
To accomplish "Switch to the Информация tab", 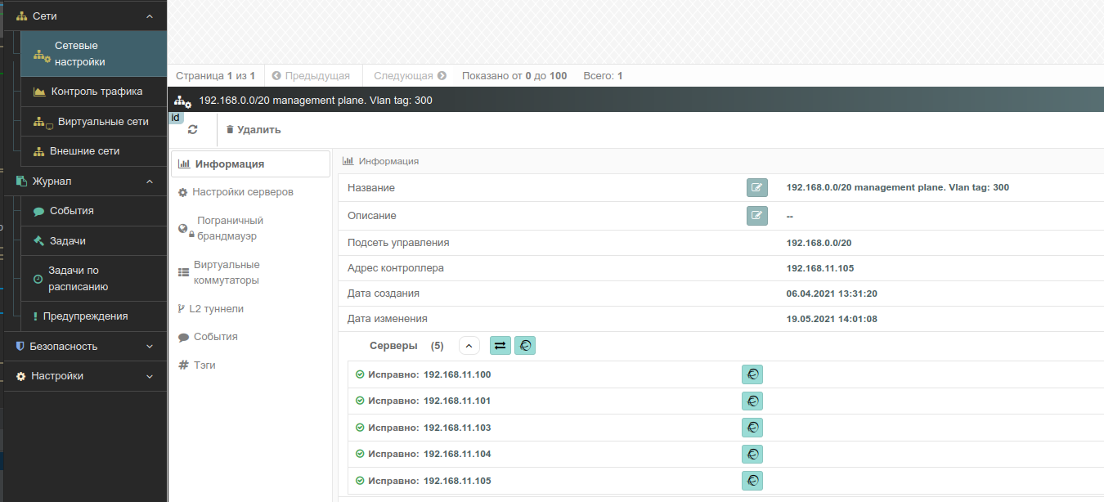I will coord(250,164).
